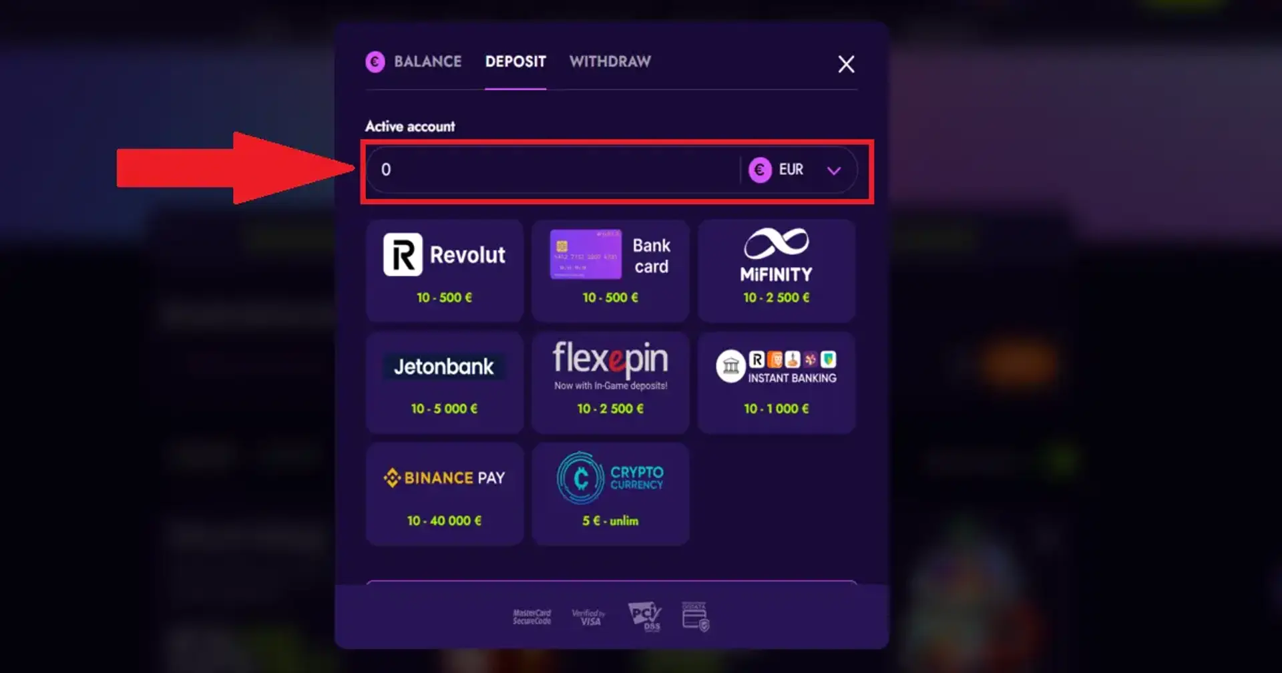The width and height of the screenshot is (1282, 673).
Task: Click the secure card shield icon
Action: 695,616
